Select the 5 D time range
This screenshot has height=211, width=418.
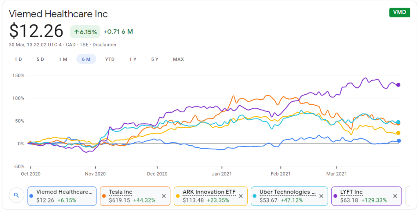pos(40,59)
